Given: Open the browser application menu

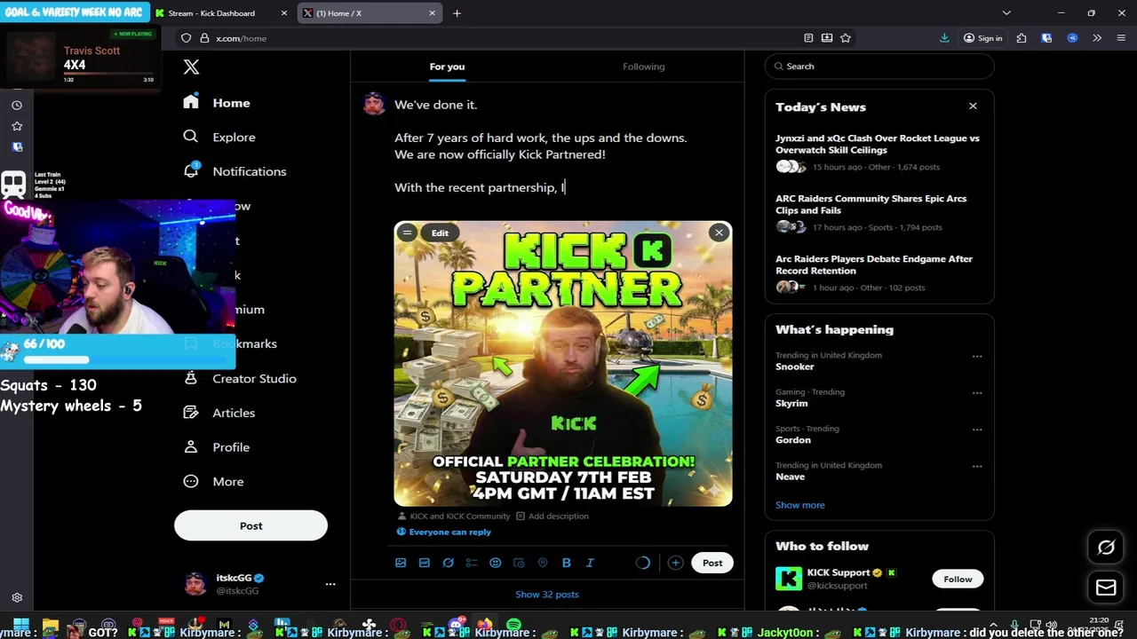Looking at the screenshot, I should (x=1121, y=38).
